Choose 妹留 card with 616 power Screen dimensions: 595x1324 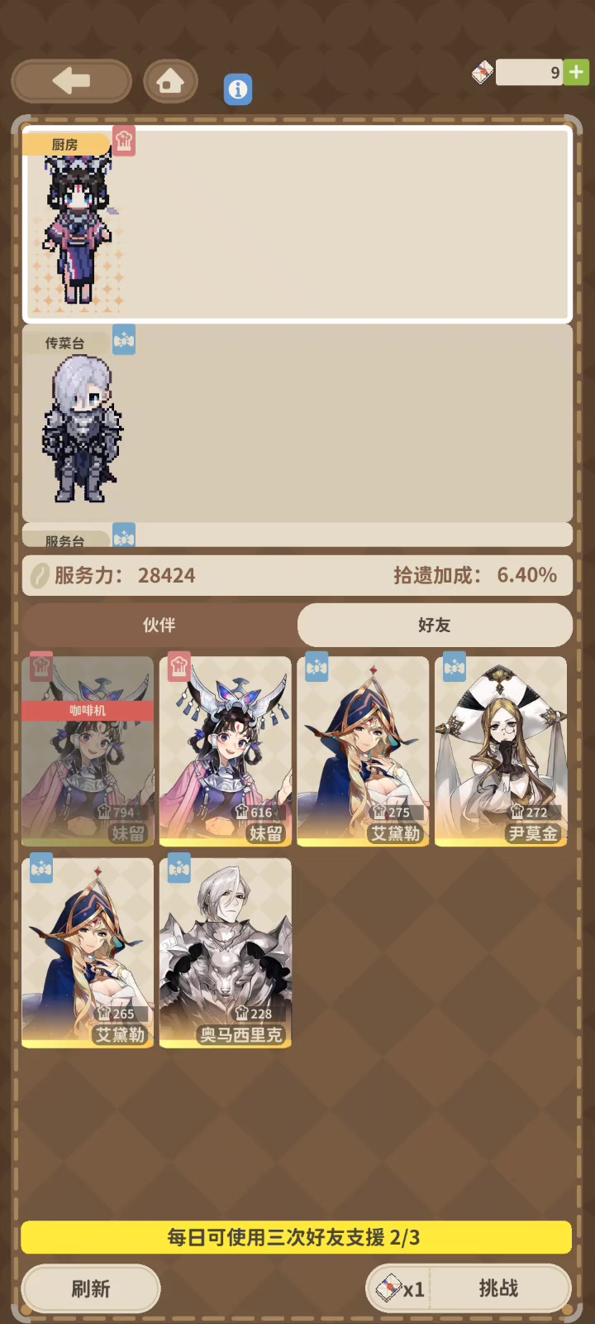click(225, 751)
